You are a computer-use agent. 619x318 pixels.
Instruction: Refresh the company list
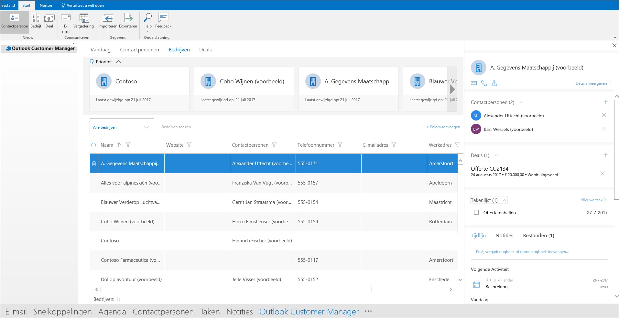[x=93, y=145]
